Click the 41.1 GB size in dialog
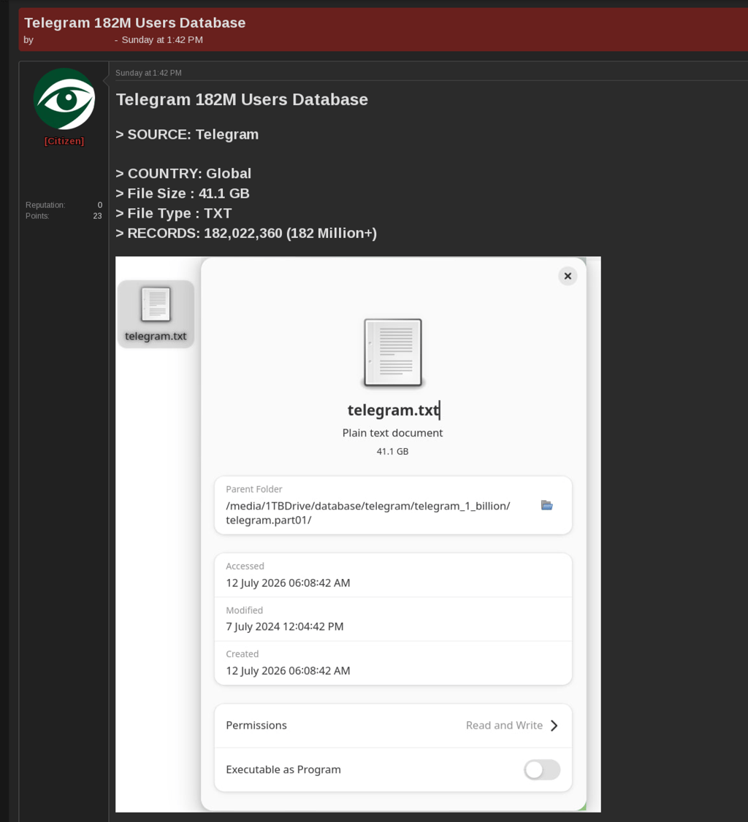Viewport: 748px width, 822px height. [392, 451]
